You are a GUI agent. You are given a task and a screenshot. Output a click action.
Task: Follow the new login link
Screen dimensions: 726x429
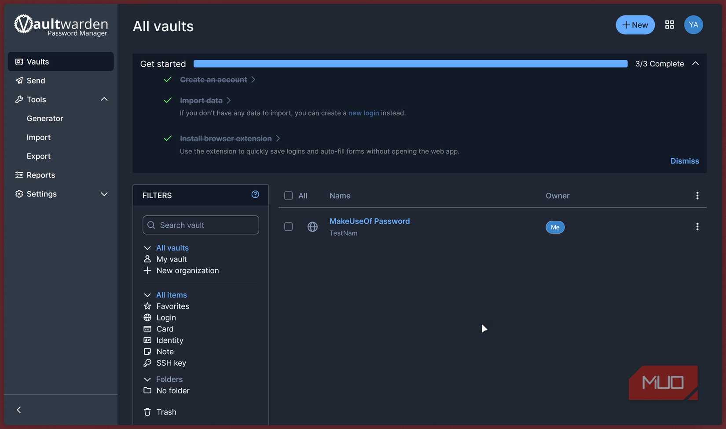pyautogui.click(x=363, y=113)
